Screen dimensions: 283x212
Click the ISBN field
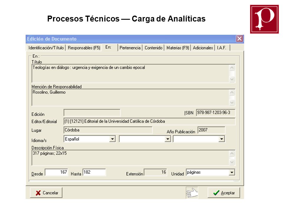click(x=216, y=113)
